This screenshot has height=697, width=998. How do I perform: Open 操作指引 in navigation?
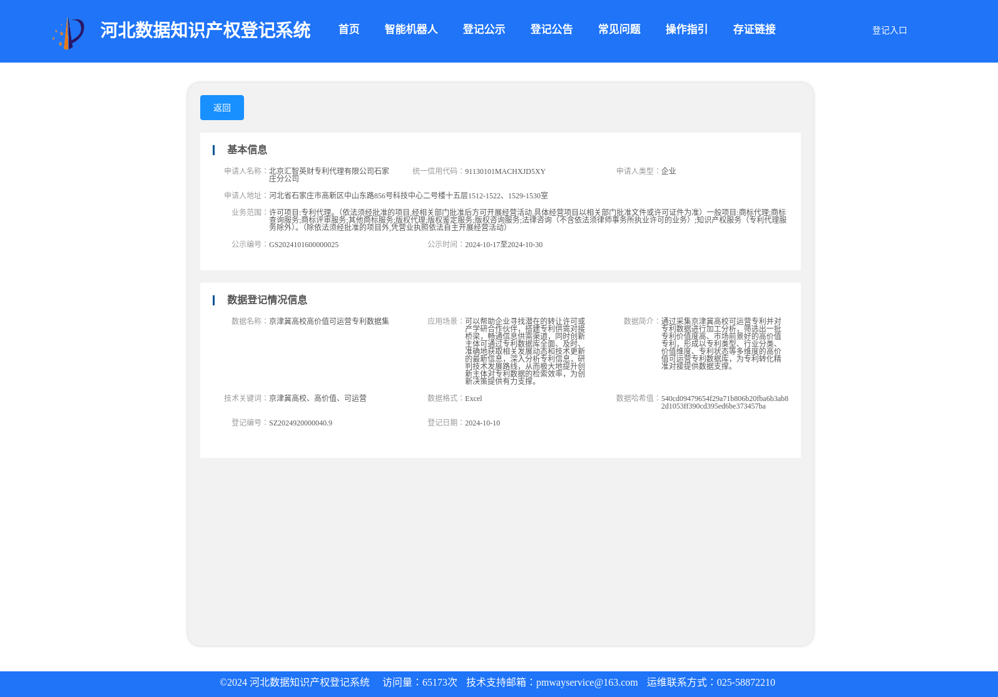click(x=686, y=29)
